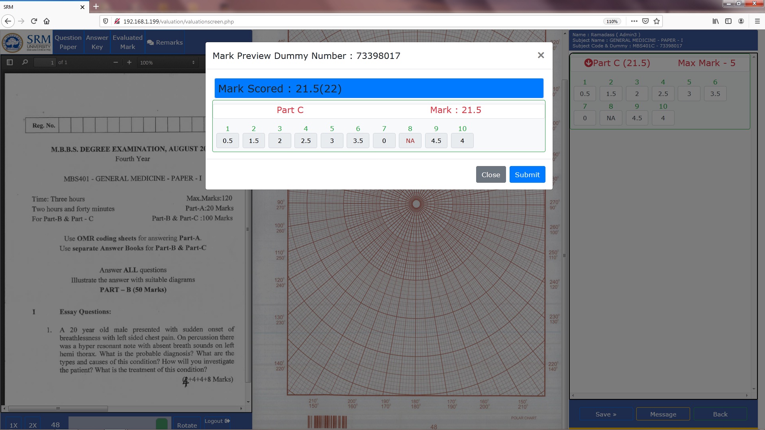Viewport: 765px width, 430px height.
Task: Close the Mark Preview dialog with X
Action: (541, 55)
